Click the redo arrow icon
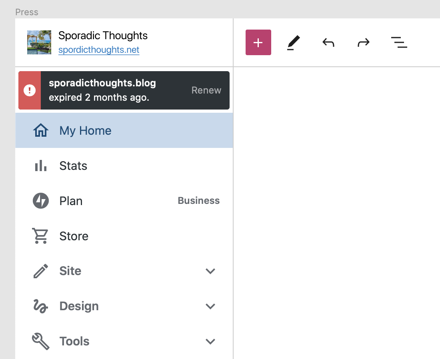Image resolution: width=440 pixels, height=359 pixels. pyautogui.click(x=364, y=43)
